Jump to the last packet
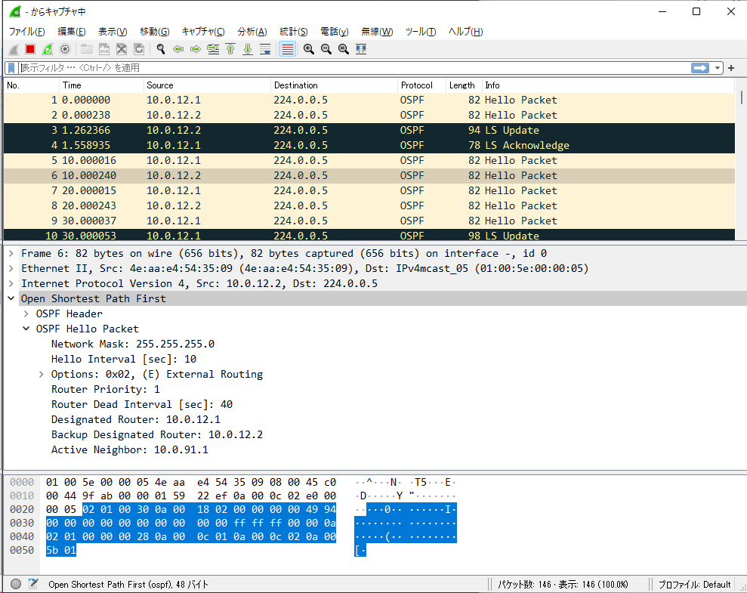Screen dimensions: 747x593 (x=248, y=49)
